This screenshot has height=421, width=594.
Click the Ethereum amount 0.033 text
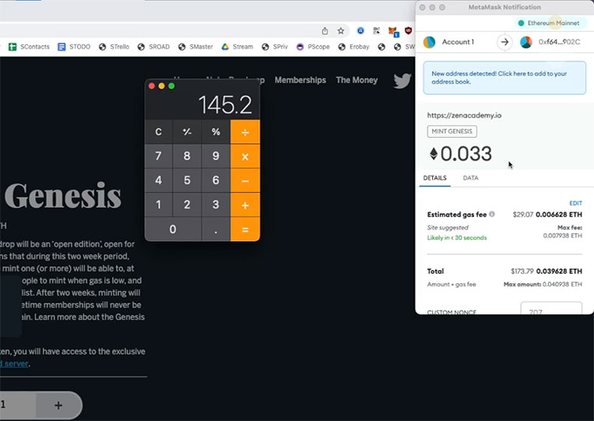(x=466, y=154)
